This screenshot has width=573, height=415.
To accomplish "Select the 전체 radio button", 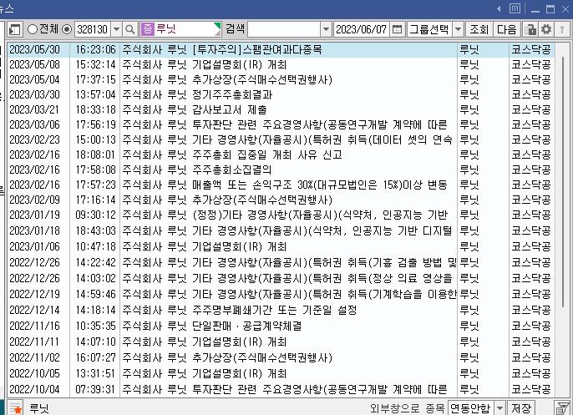I will click(33, 29).
